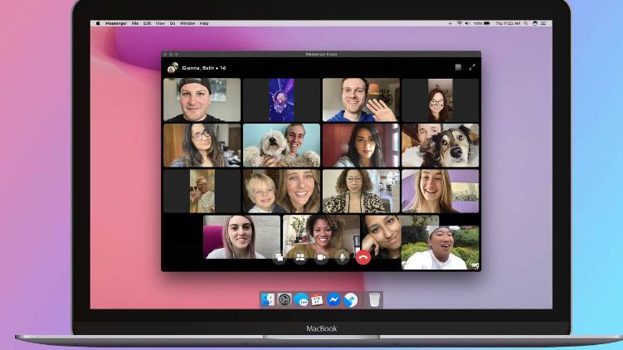
Task: Select the tile of woman in leopard-print top
Action: coord(361,191)
